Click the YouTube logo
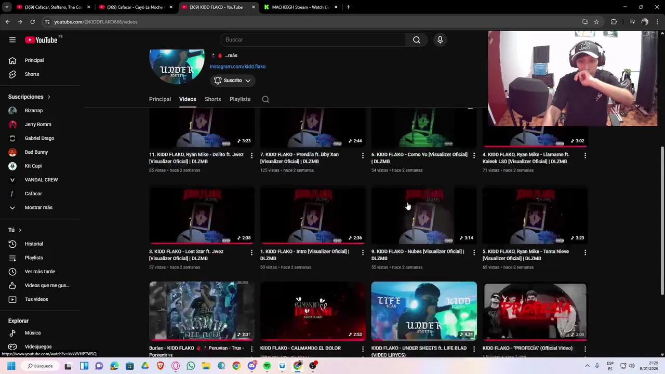The image size is (665, 374). (41, 40)
